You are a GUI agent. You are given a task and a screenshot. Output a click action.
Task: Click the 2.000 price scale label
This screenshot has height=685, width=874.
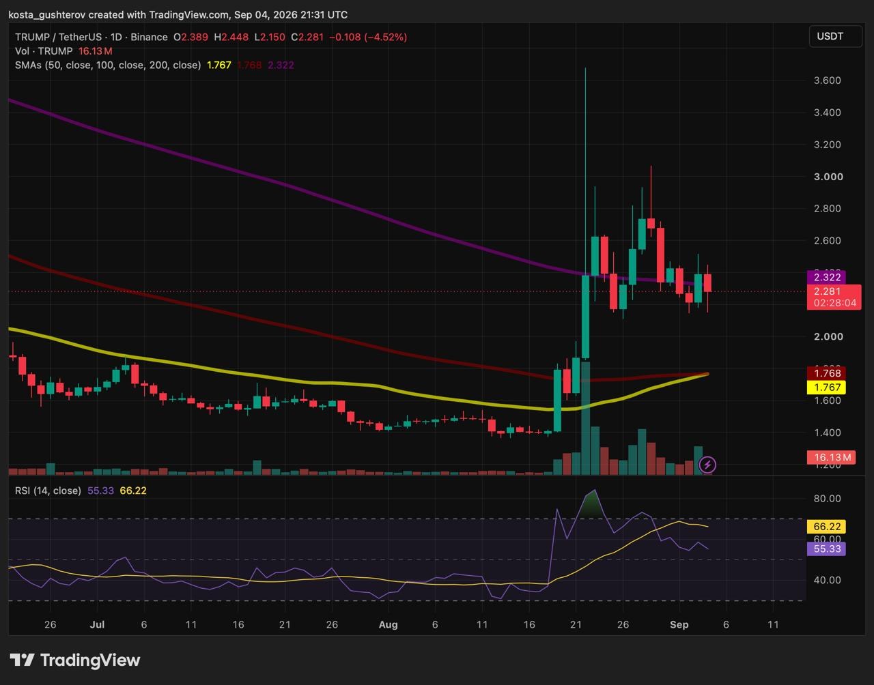(829, 336)
